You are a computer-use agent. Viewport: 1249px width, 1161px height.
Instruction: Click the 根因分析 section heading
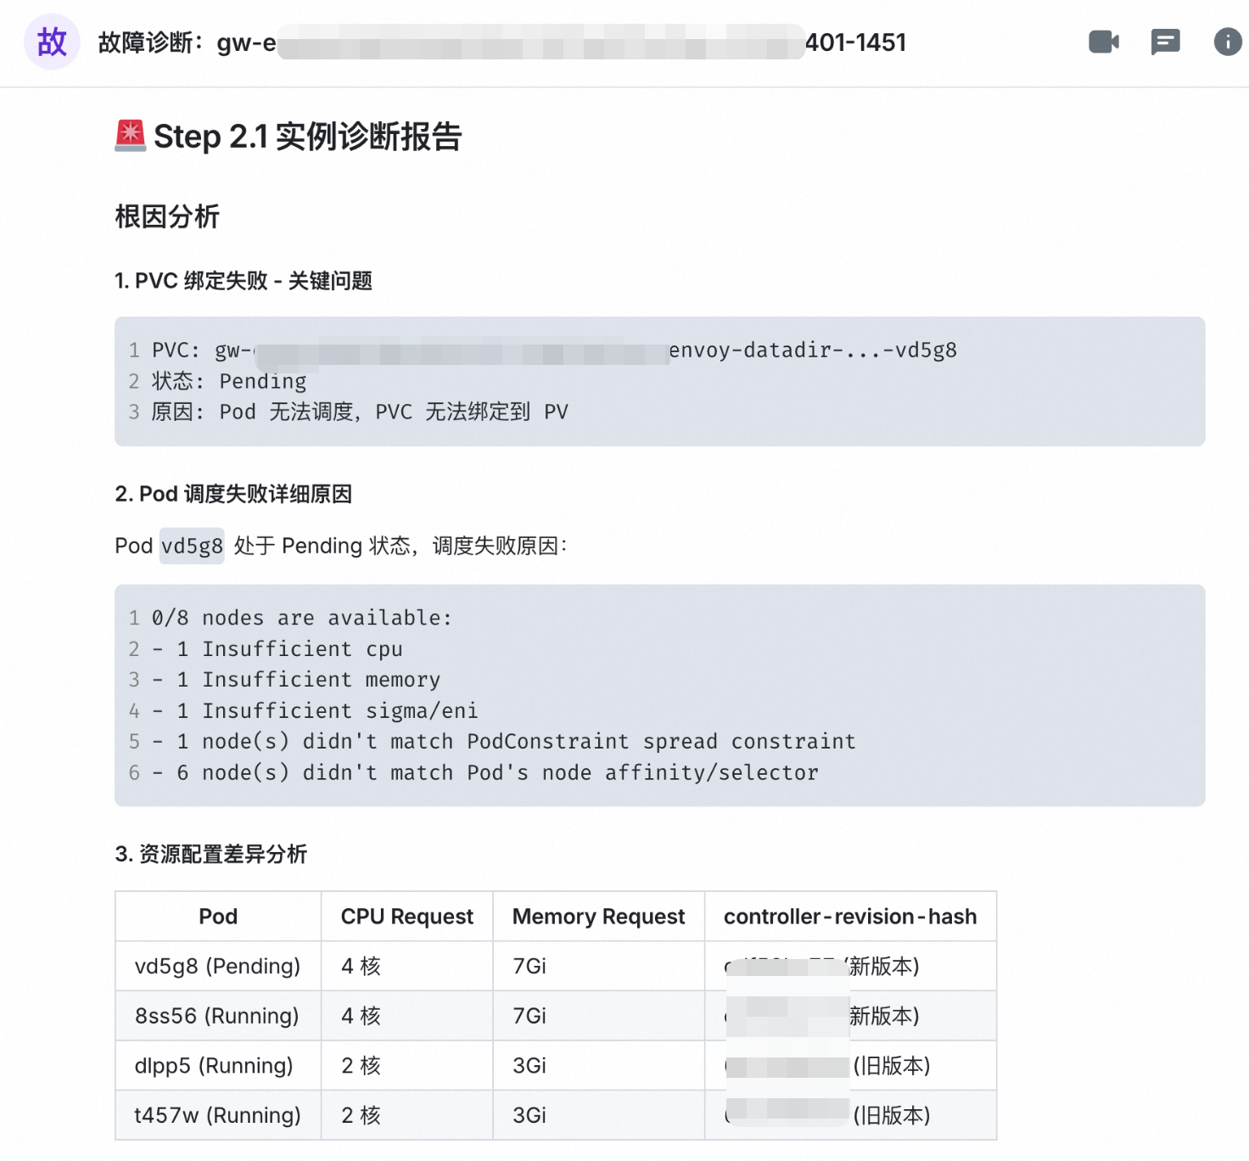click(167, 216)
